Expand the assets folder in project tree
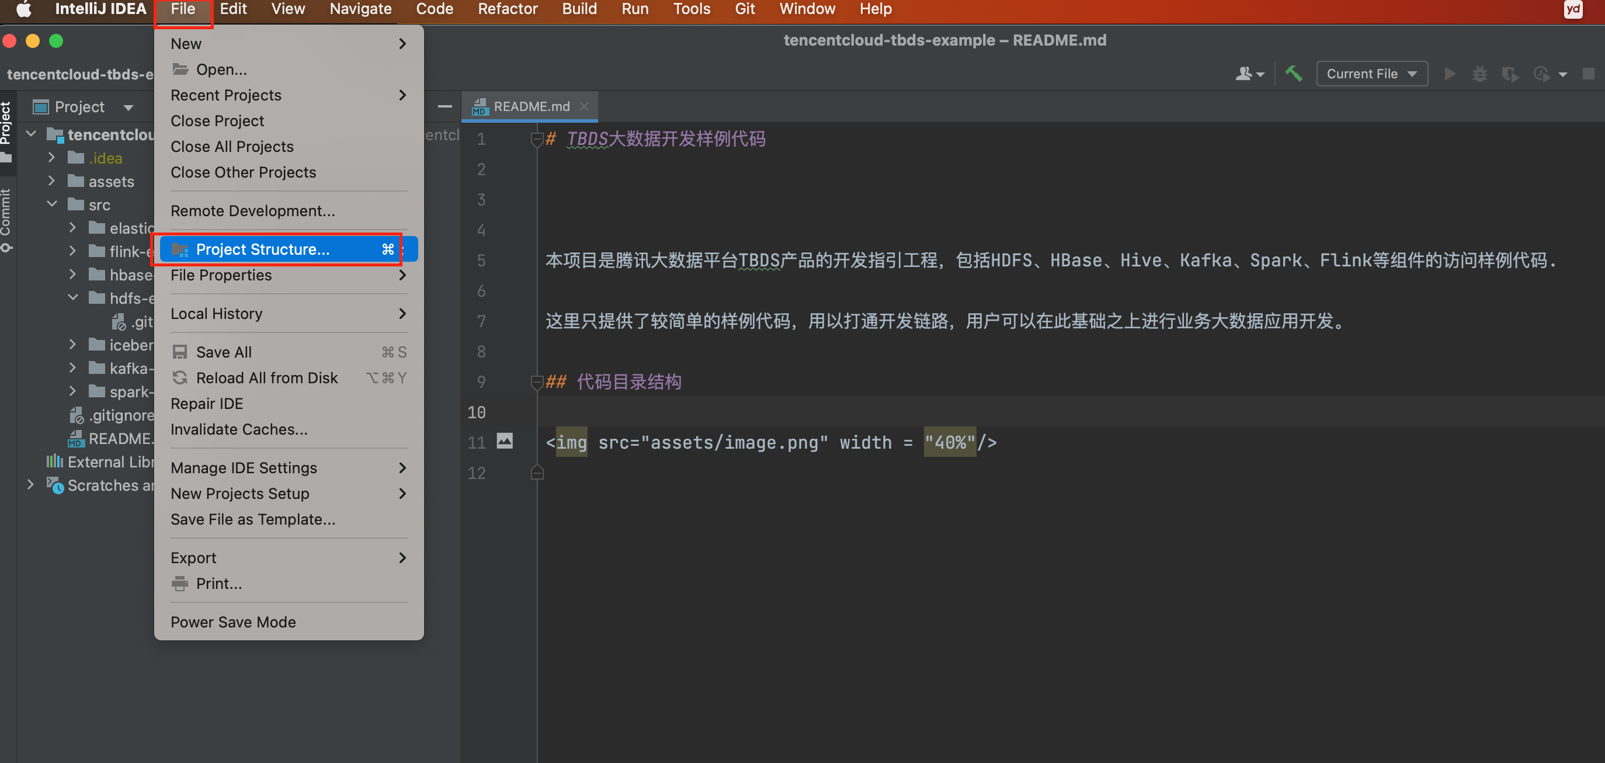This screenshot has height=763, width=1605. pyautogui.click(x=52, y=181)
